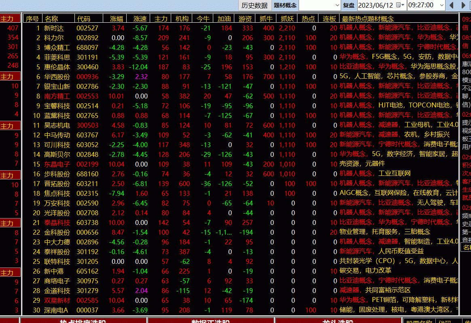
Task: Select the 新中港 row
Action: point(241,271)
